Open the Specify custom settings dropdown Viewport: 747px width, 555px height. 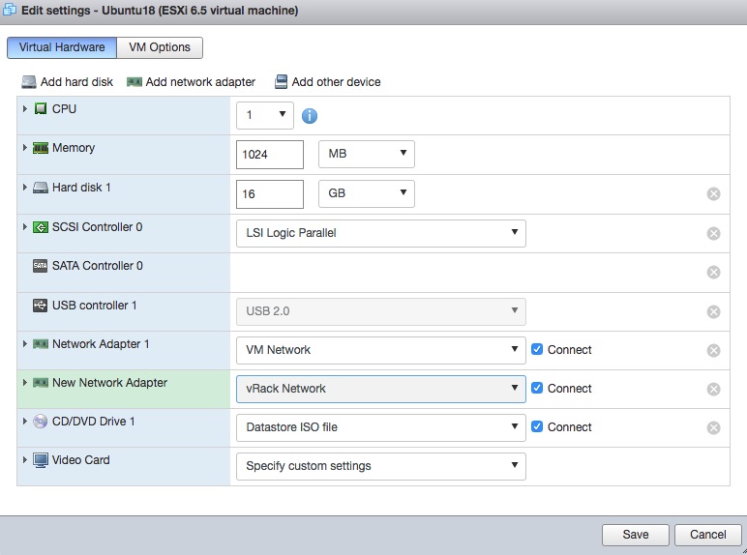tap(381, 466)
